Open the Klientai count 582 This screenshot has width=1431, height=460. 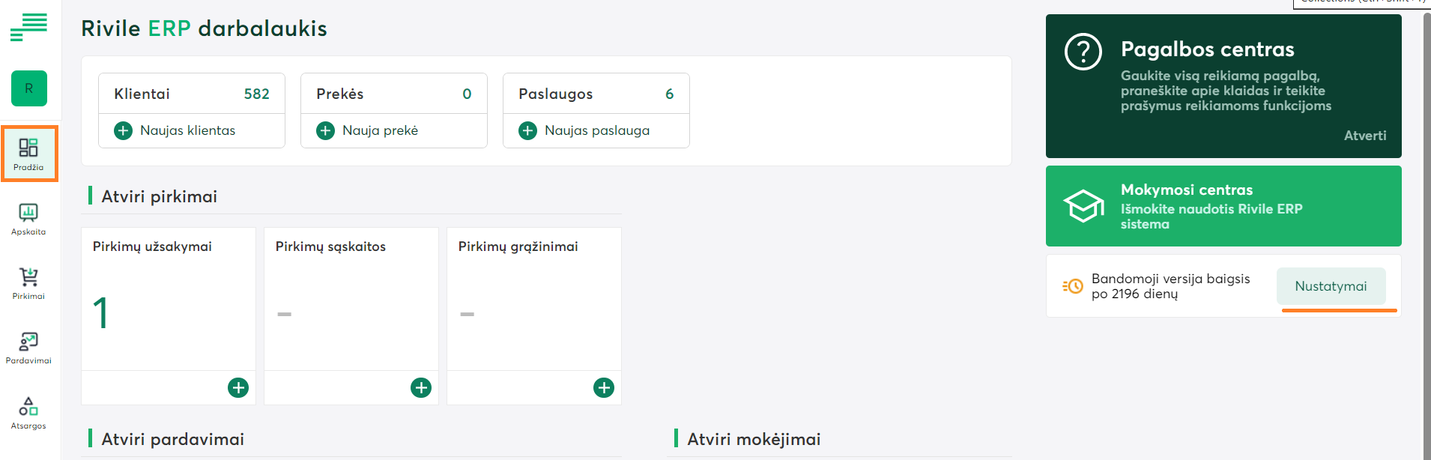coord(256,94)
